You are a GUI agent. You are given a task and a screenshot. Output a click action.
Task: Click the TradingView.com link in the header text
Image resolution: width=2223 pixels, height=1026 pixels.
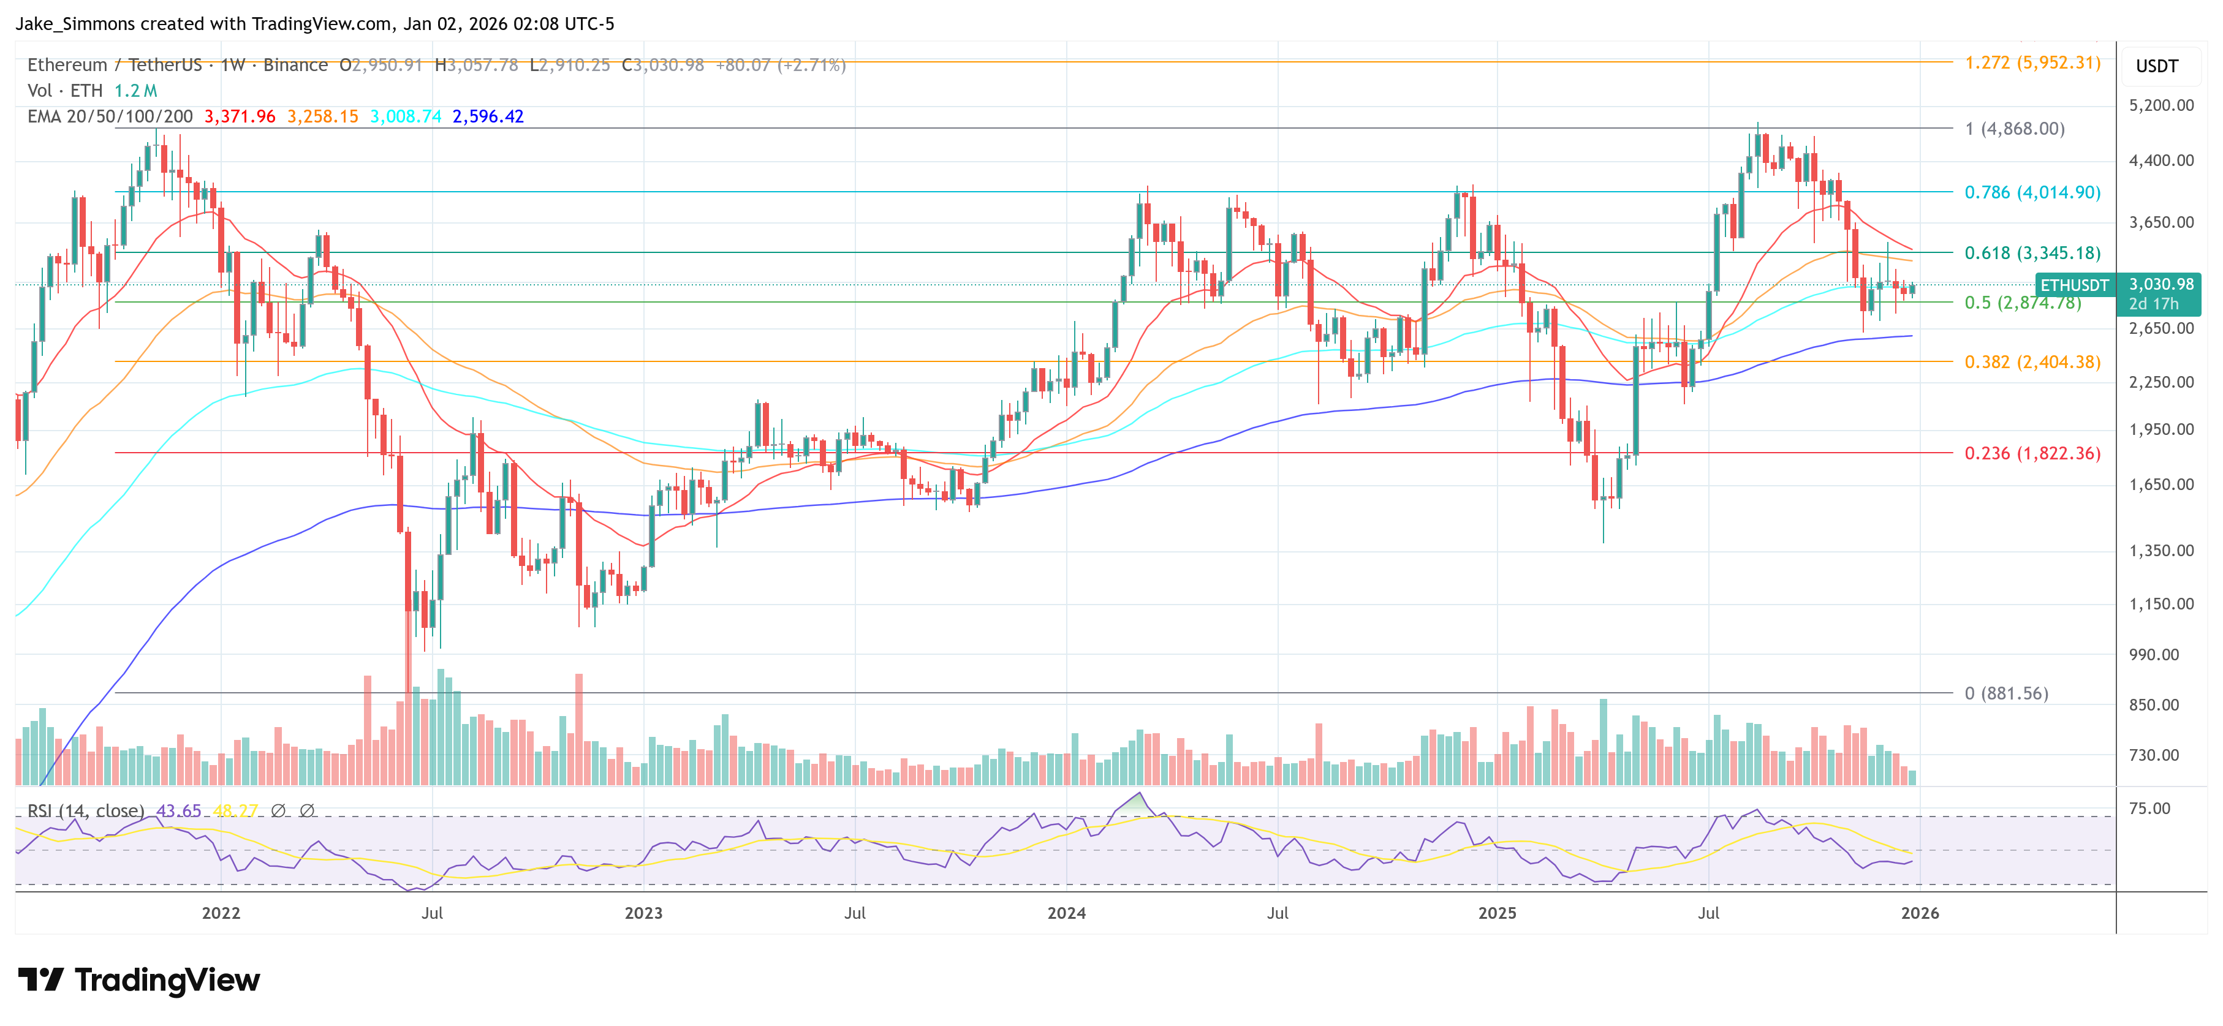tap(315, 25)
